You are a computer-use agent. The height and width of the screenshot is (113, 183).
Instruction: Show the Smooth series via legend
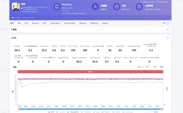(62, 112)
